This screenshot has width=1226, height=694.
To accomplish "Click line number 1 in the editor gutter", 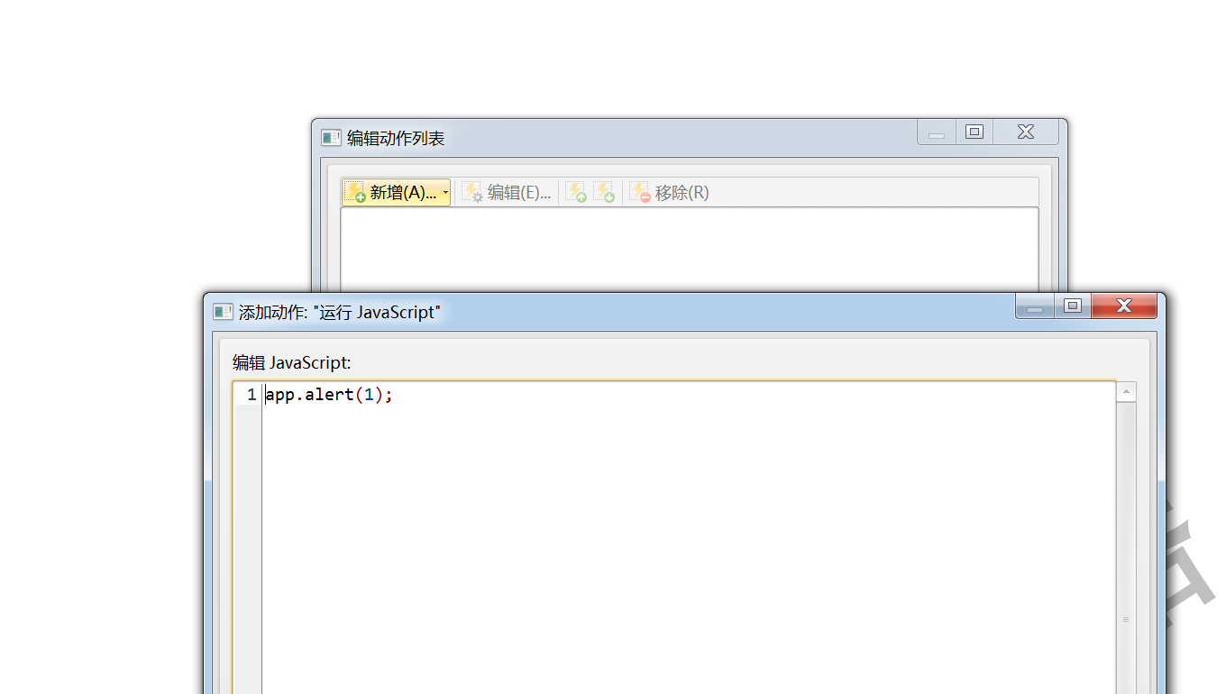I will 252,395.
